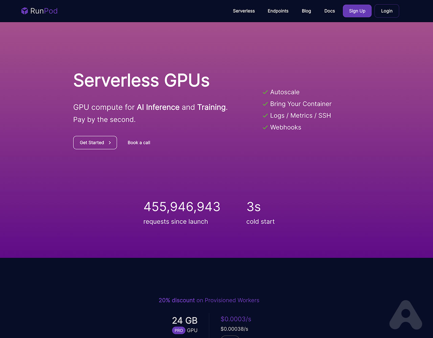Click the checkmark beside Logs / Metrics / SSH
This screenshot has height=338, width=433.
[265, 116]
